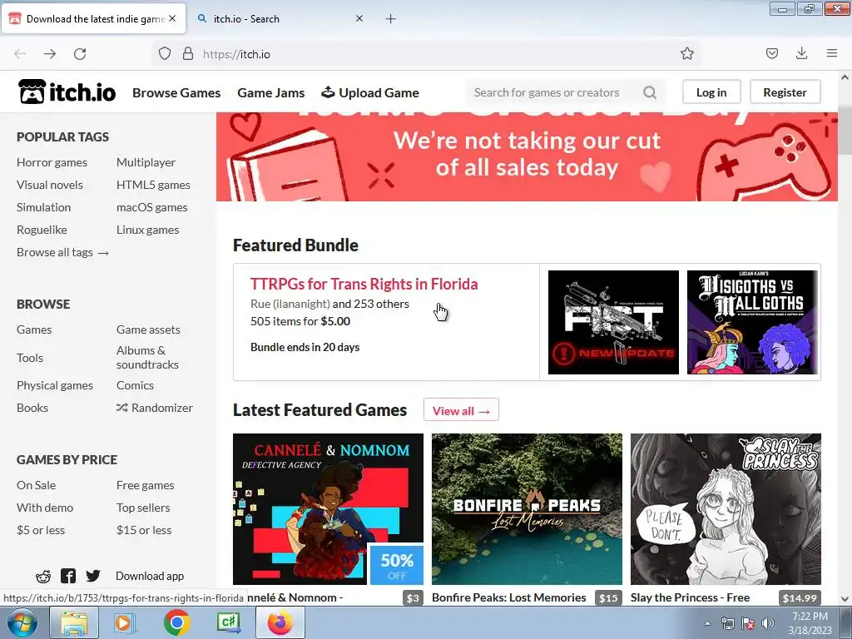This screenshot has height=639, width=852.
Task: Click the tracking protection shield icon
Action: tap(165, 53)
